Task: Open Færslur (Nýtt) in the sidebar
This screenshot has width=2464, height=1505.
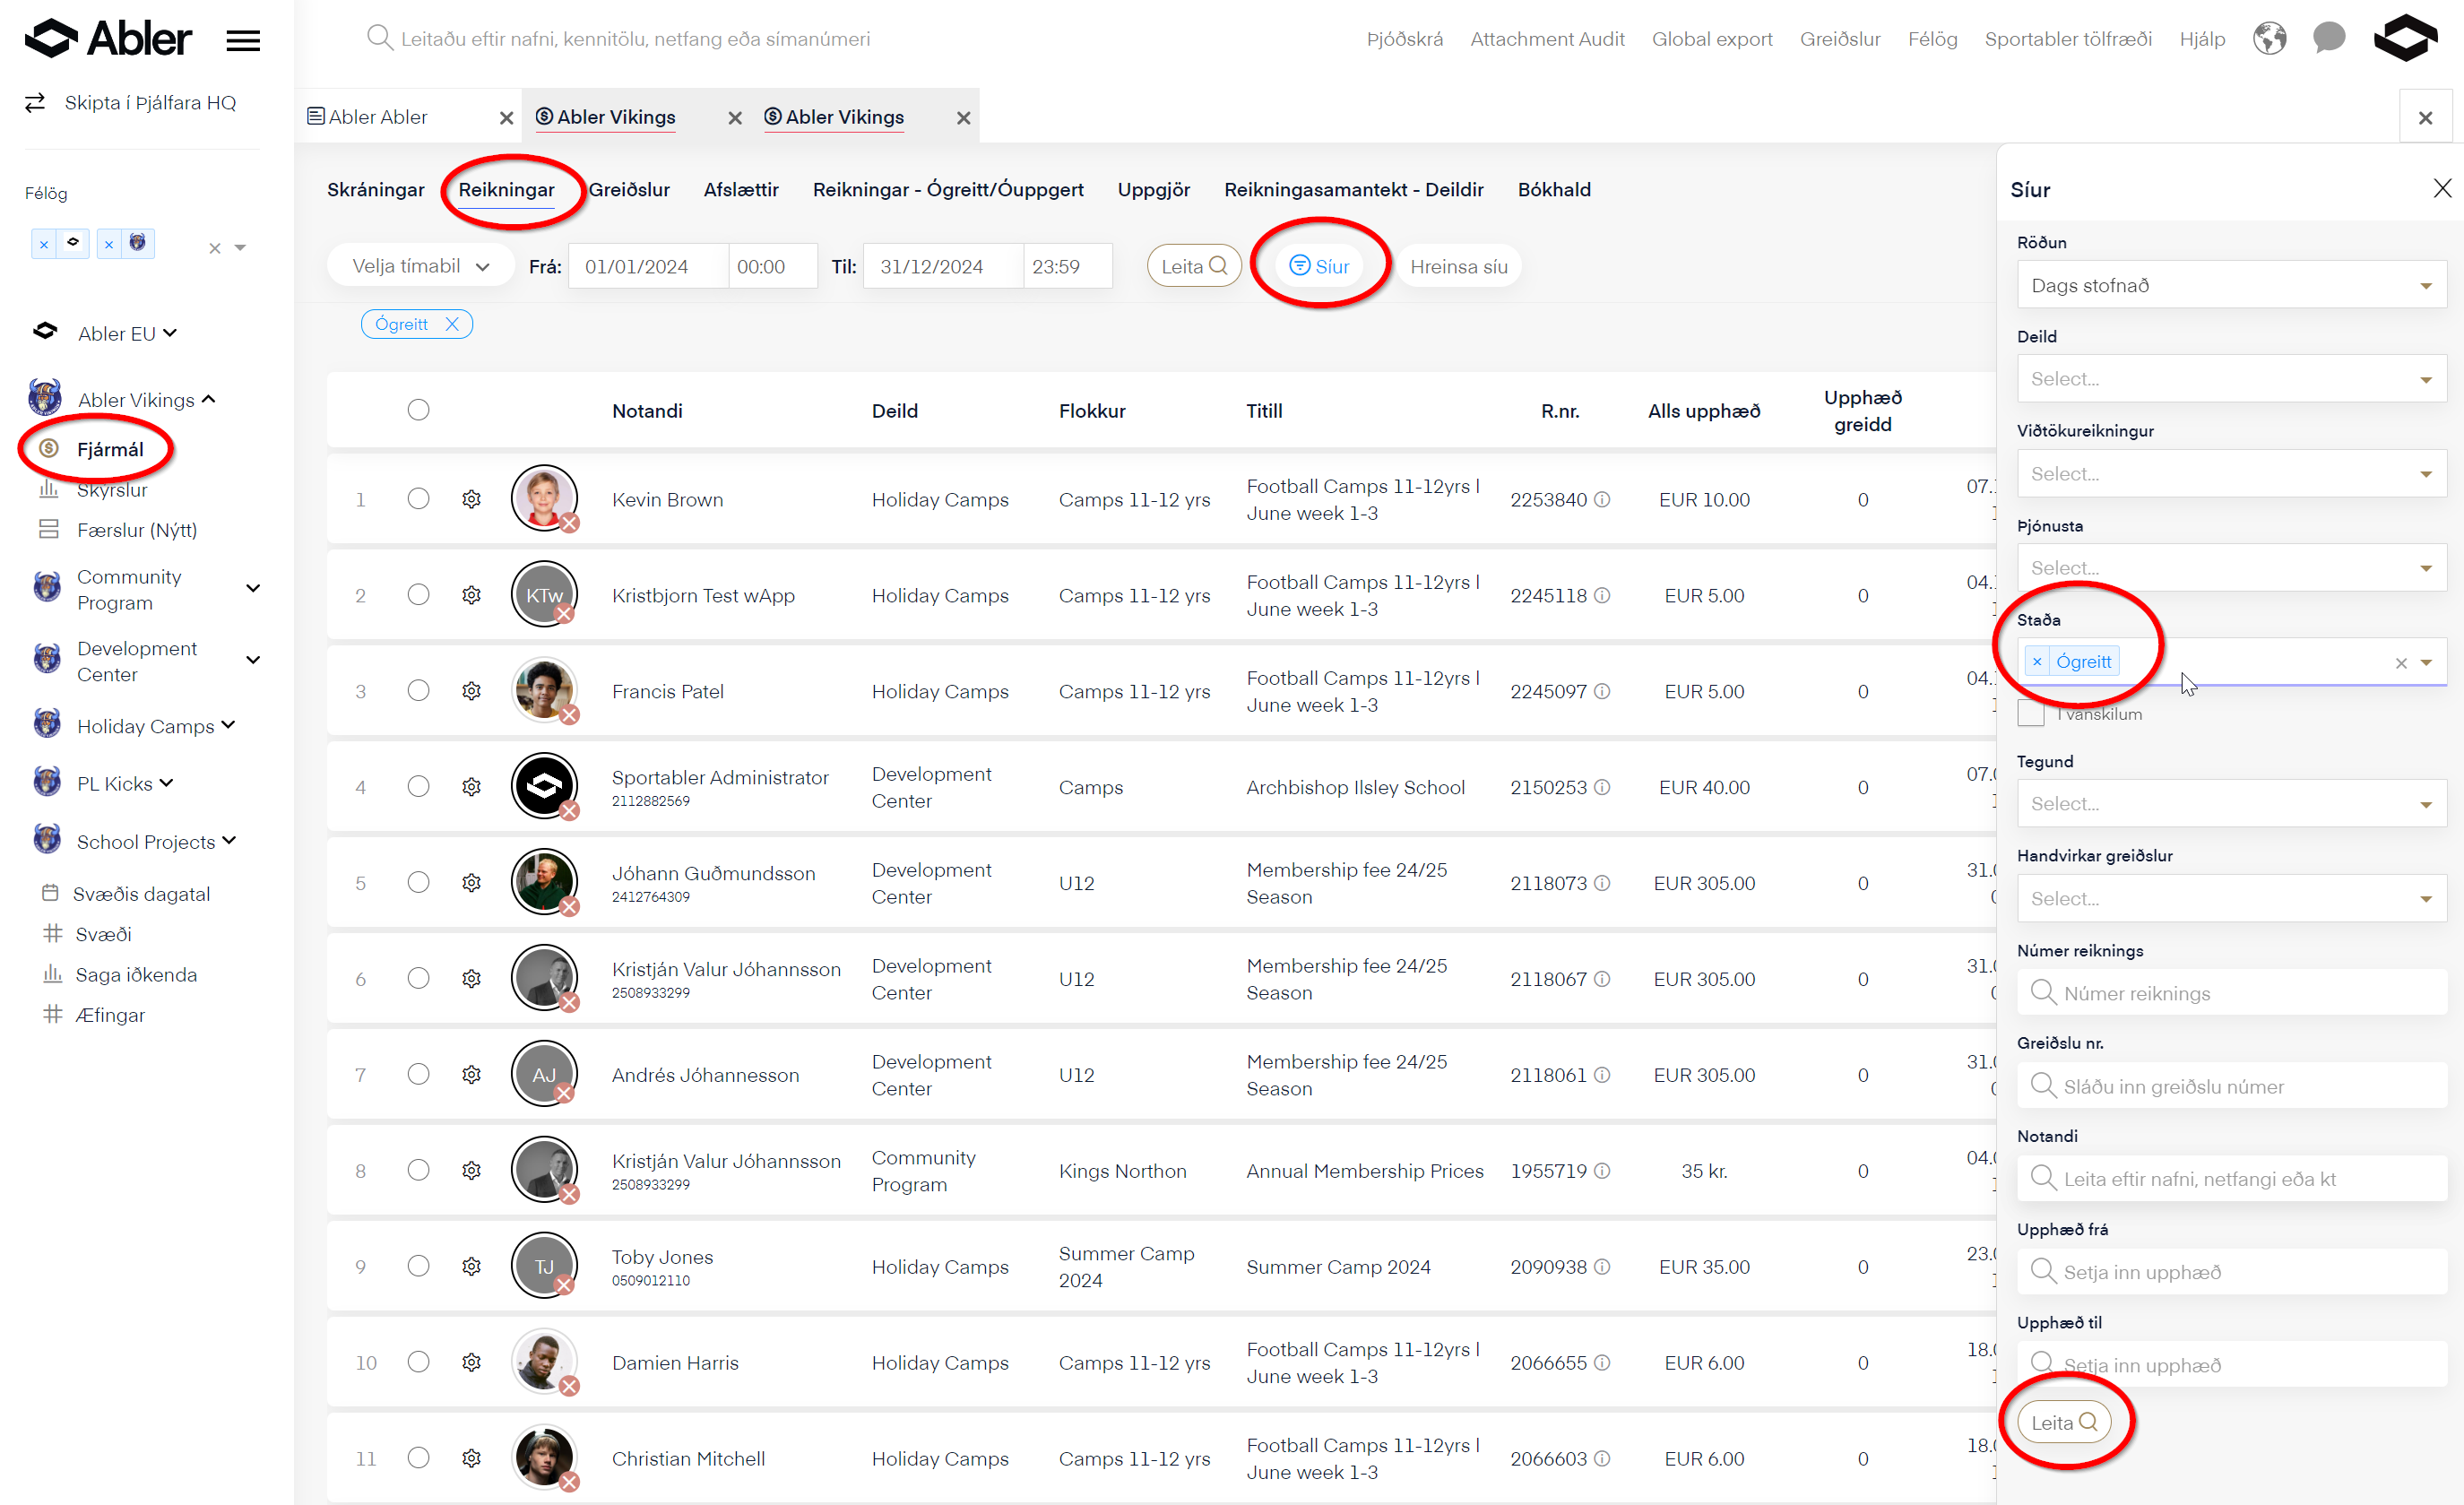Action: 137,529
